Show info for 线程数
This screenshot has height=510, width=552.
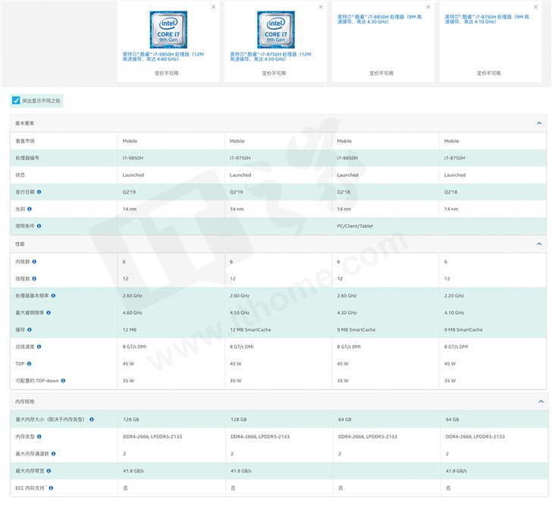click(x=34, y=279)
